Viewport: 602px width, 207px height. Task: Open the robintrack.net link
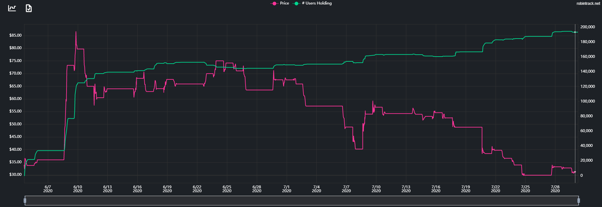click(x=588, y=4)
